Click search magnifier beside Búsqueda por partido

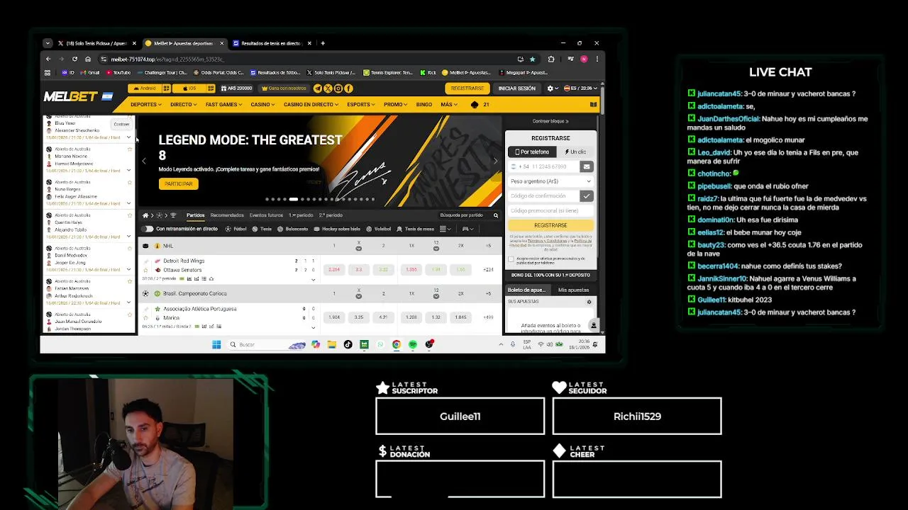pos(496,215)
